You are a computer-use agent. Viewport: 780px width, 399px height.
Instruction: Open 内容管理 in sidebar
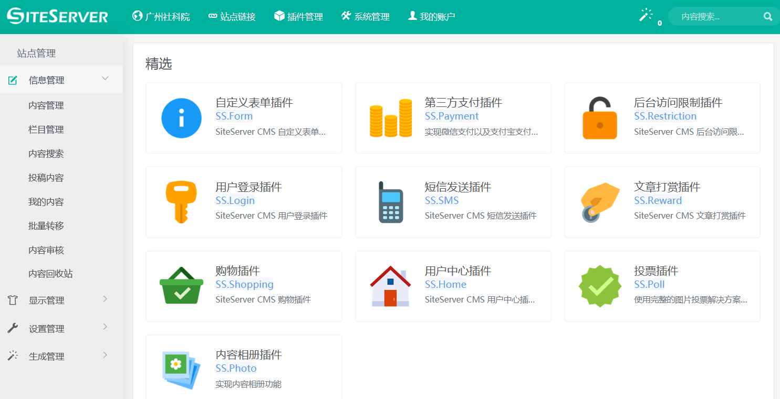pyautogui.click(x=46, y=105)
